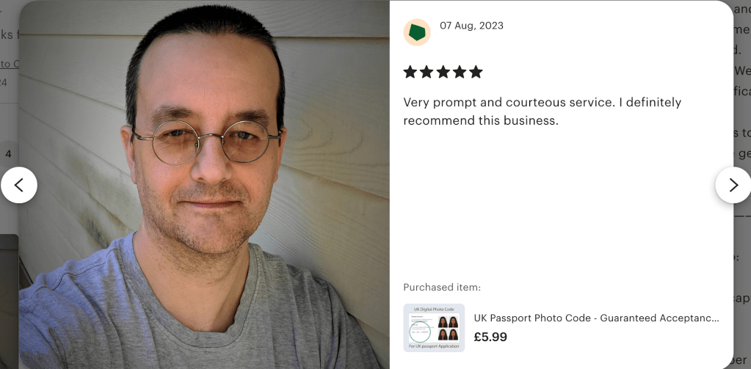
Task: Open the UK Passport Photo Code listing link
Action: tap(596, 318)
